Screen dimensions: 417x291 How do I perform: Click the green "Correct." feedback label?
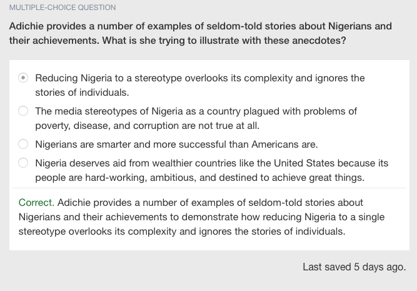click(x=36, y=203)
